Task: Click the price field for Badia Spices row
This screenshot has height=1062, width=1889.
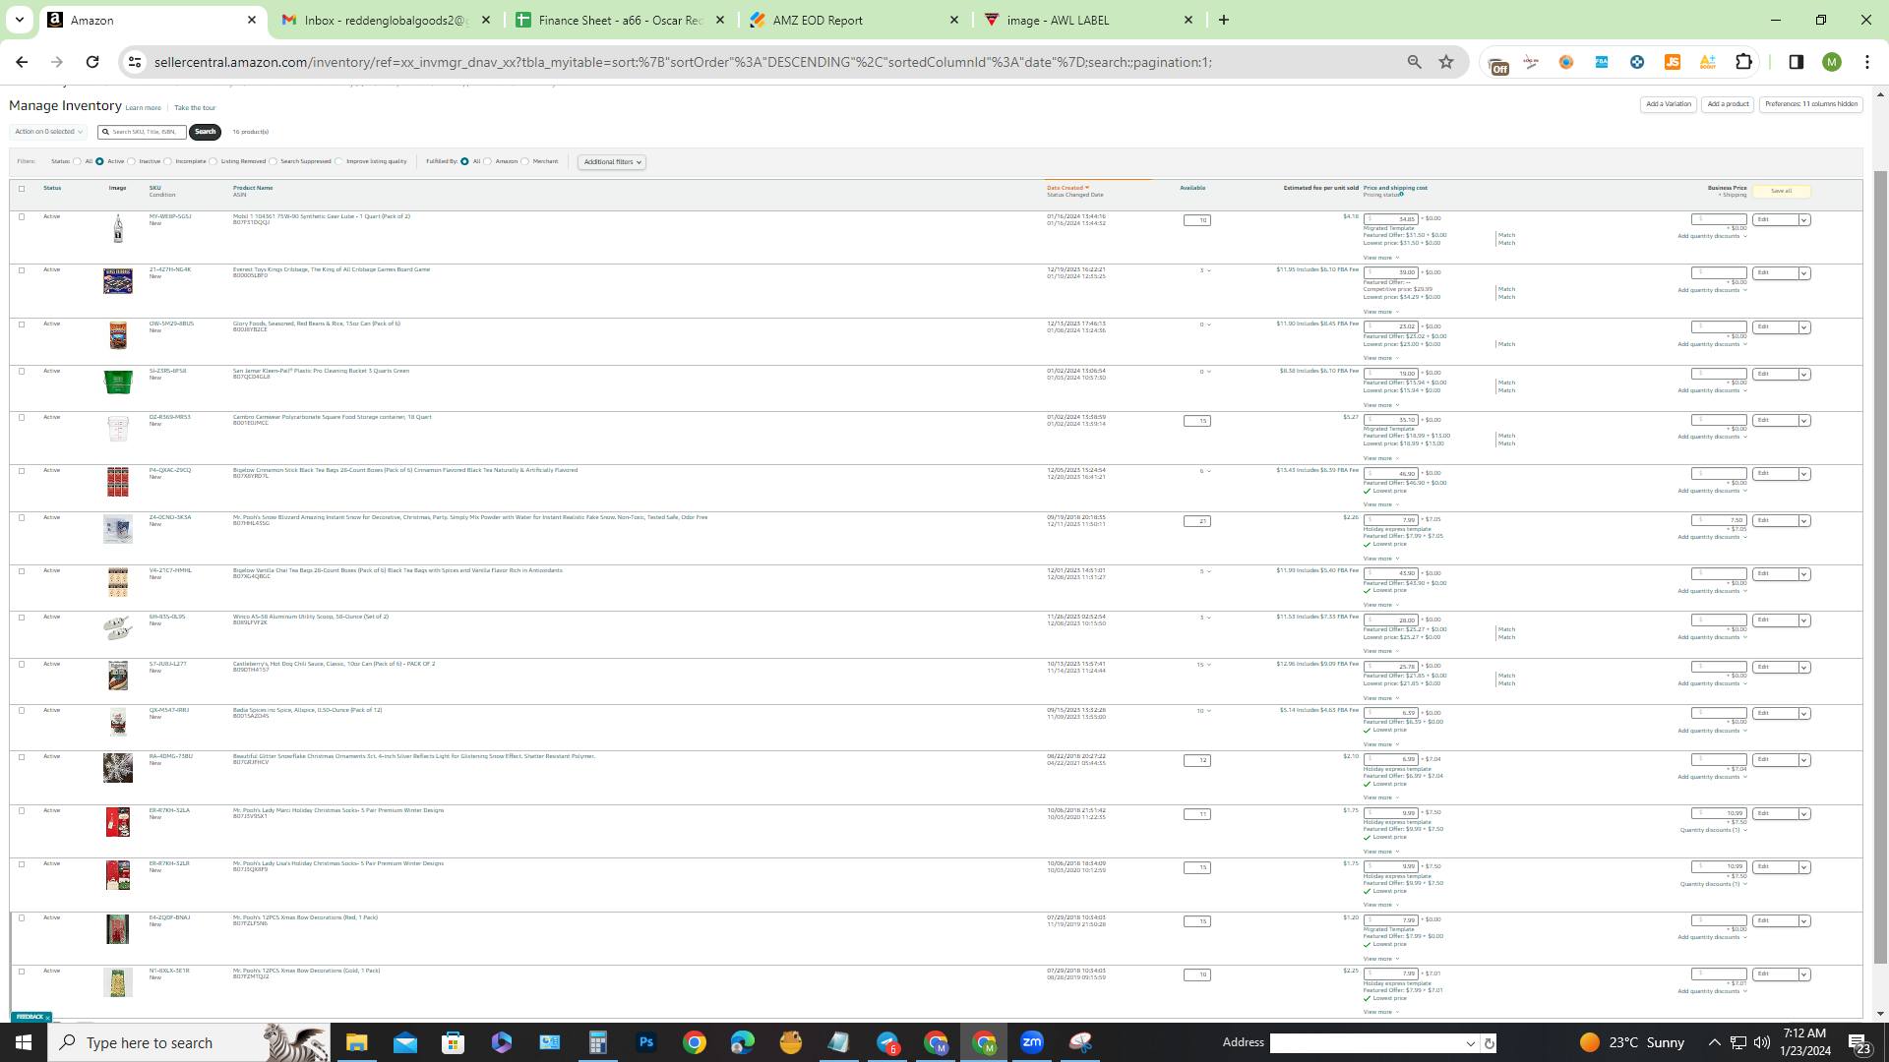Action: point(1391,713)
